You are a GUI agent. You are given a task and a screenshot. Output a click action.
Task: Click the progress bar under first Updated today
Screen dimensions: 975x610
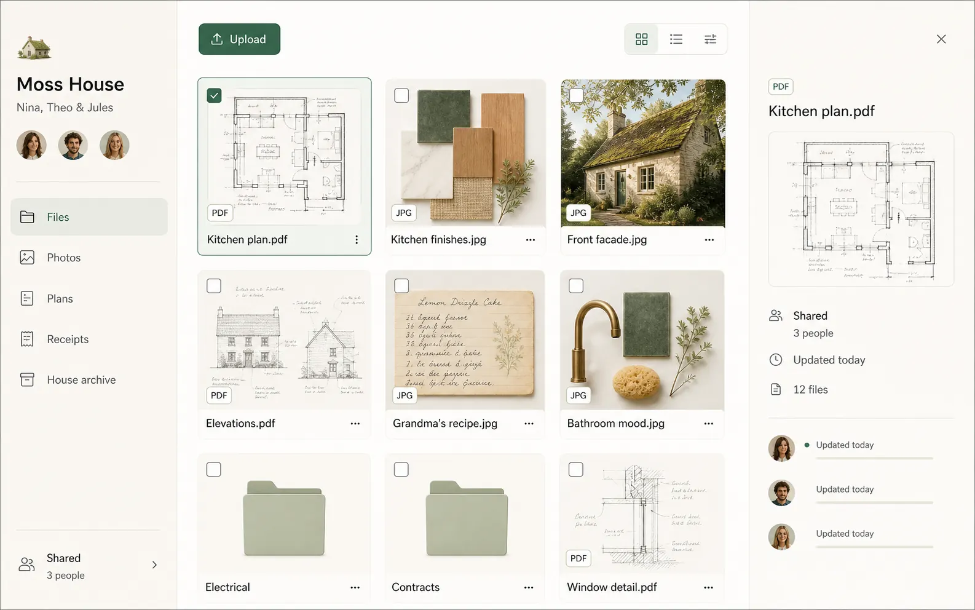point(874,458)
